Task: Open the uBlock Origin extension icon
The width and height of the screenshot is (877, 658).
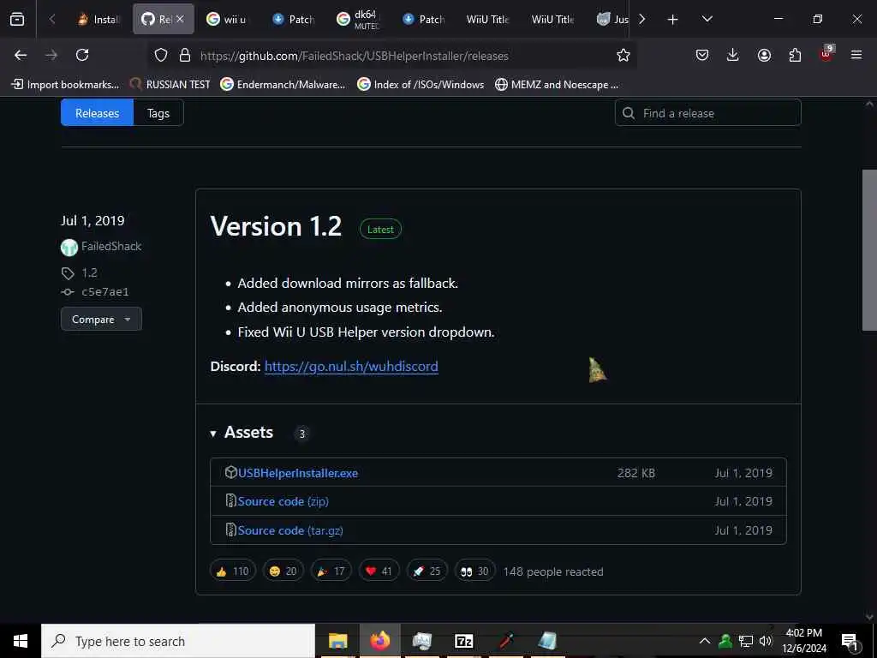Action: 826,54
